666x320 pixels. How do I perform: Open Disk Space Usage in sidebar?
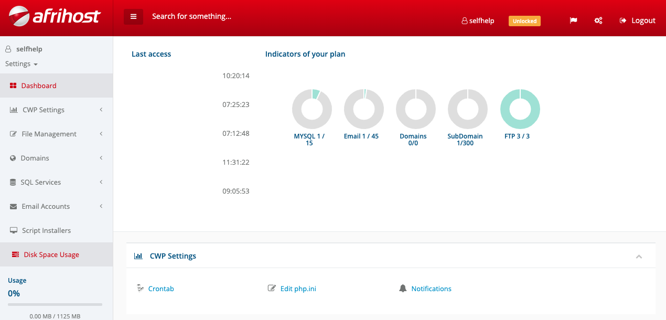click(51, 254)
